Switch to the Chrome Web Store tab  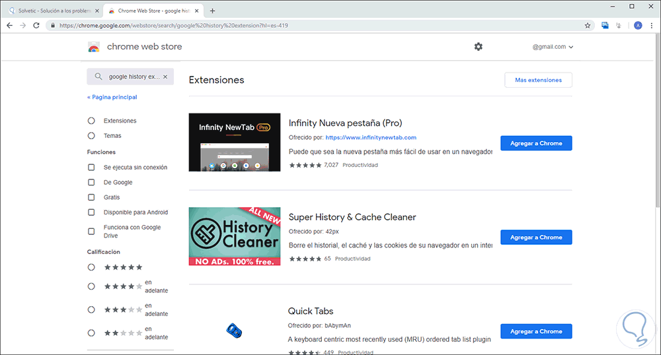point(153,11)
